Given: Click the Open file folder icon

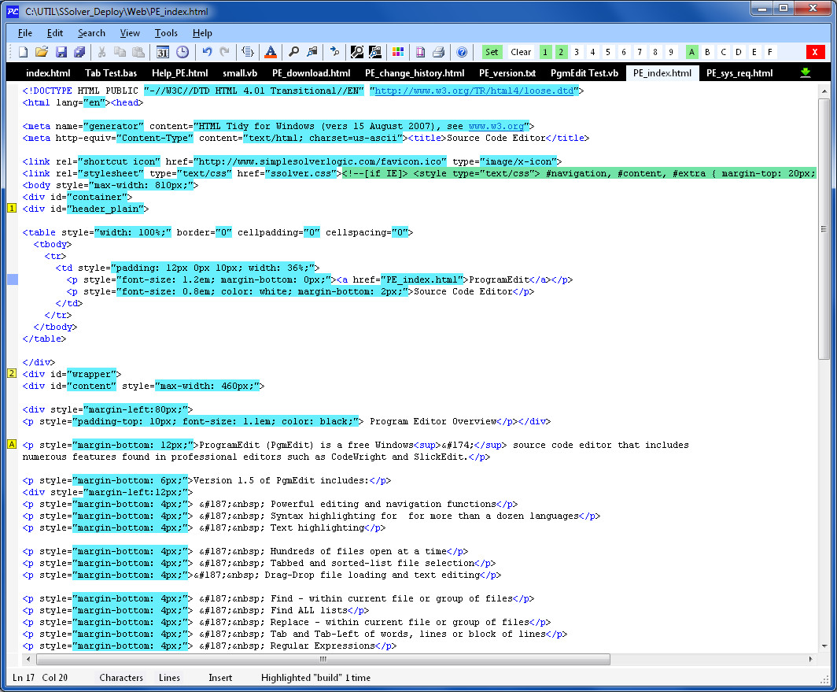Looking at the screenshot, I should (x=42, y=52).
